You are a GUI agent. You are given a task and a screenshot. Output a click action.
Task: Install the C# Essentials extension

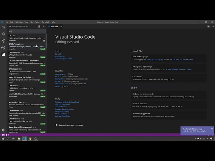coord(43,115)
